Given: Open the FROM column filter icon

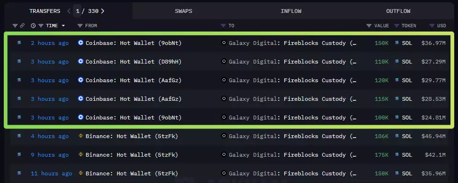Looking at the screenshot, I should click(80, 26).
